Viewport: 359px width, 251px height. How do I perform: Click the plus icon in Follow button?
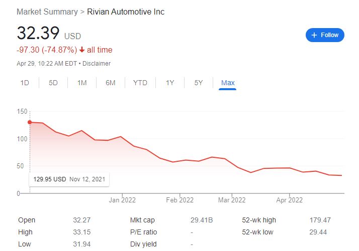[314, 35]
